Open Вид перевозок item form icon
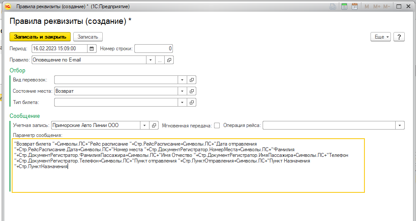 click(192, 80)
